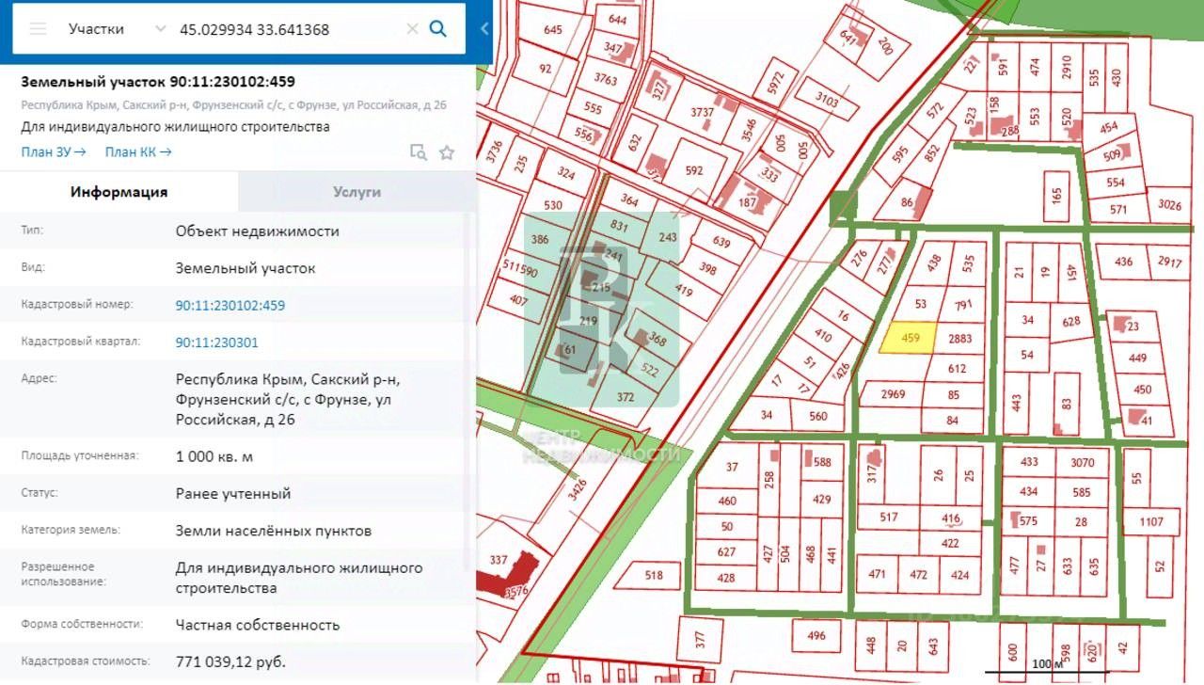The image size is (1204, 685).
Task: Select the value Земли населённых пунктов
Action: tap(274, 531)
